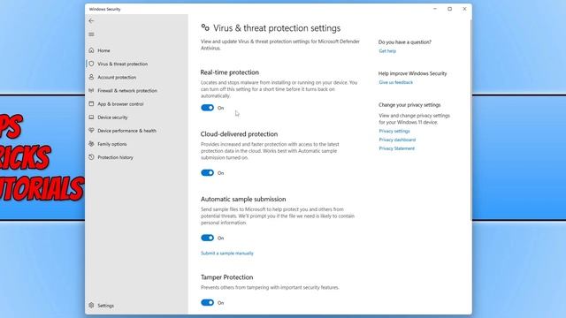This screenshot has height=318, width=566.
Task: Switch off Tamper Protection
Action: [208, 303]
